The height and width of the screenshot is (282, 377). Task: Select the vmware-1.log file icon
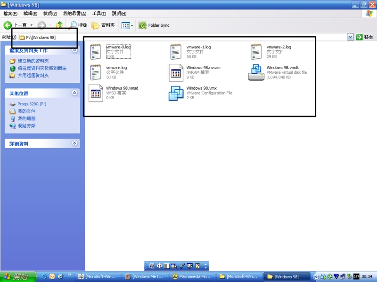pyautogui.click(x=176, y=52)
